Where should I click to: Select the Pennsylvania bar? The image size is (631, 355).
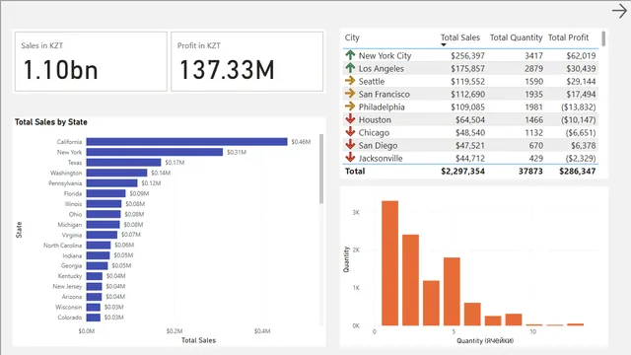(x=111, y=183)
